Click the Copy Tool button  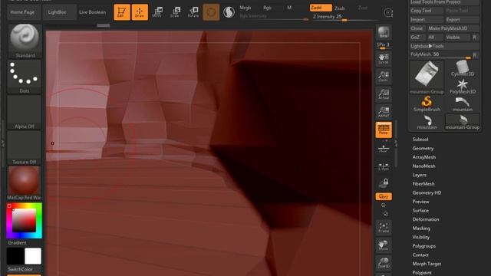point(427,11)
